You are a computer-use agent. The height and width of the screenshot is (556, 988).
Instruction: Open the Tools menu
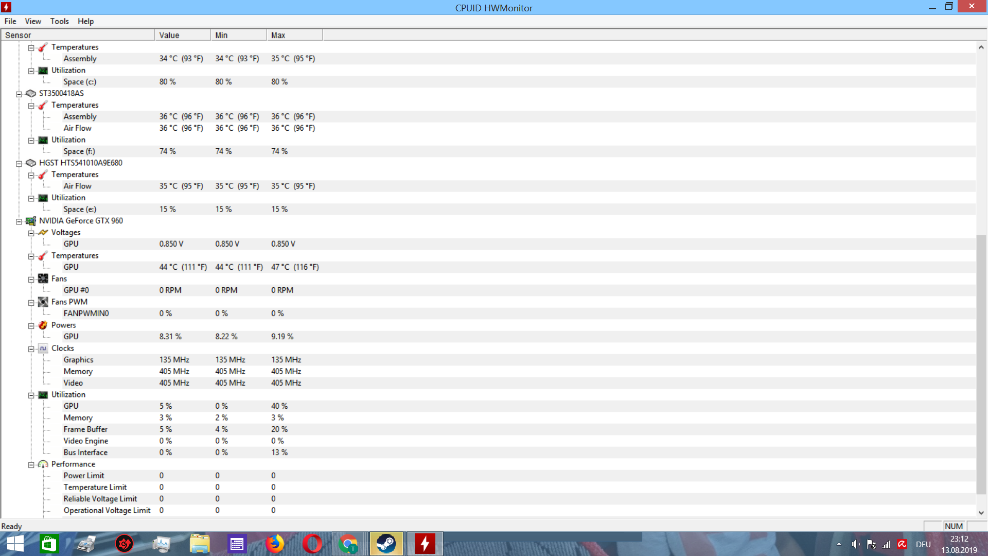pos(59,21)
